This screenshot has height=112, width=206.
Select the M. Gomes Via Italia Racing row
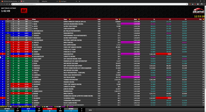pyautogui.click(x=102, y=77)
